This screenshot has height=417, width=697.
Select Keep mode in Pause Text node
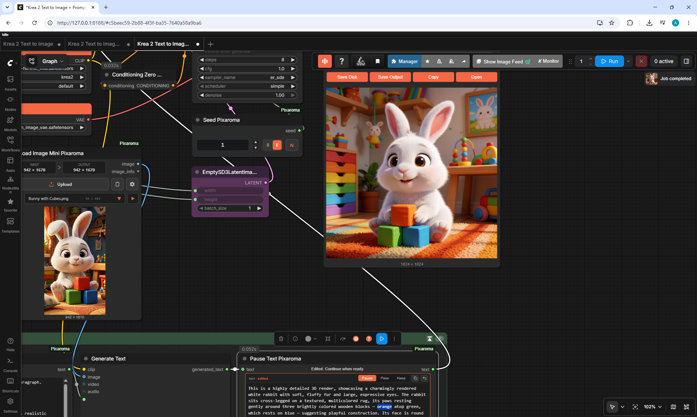click(401, 378)
